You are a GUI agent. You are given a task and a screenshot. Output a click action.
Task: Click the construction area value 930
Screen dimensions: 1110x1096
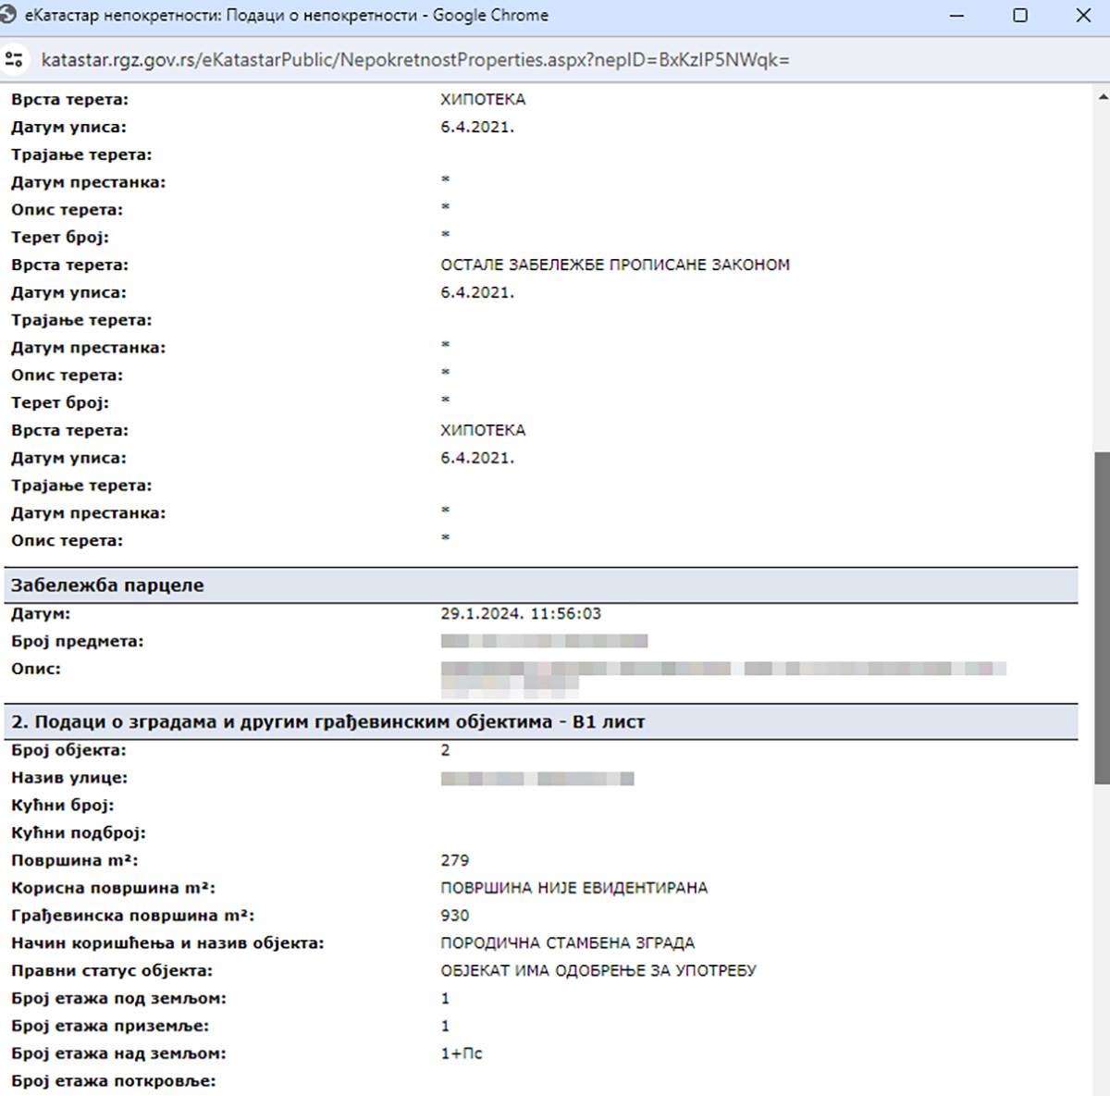[454, 916]
